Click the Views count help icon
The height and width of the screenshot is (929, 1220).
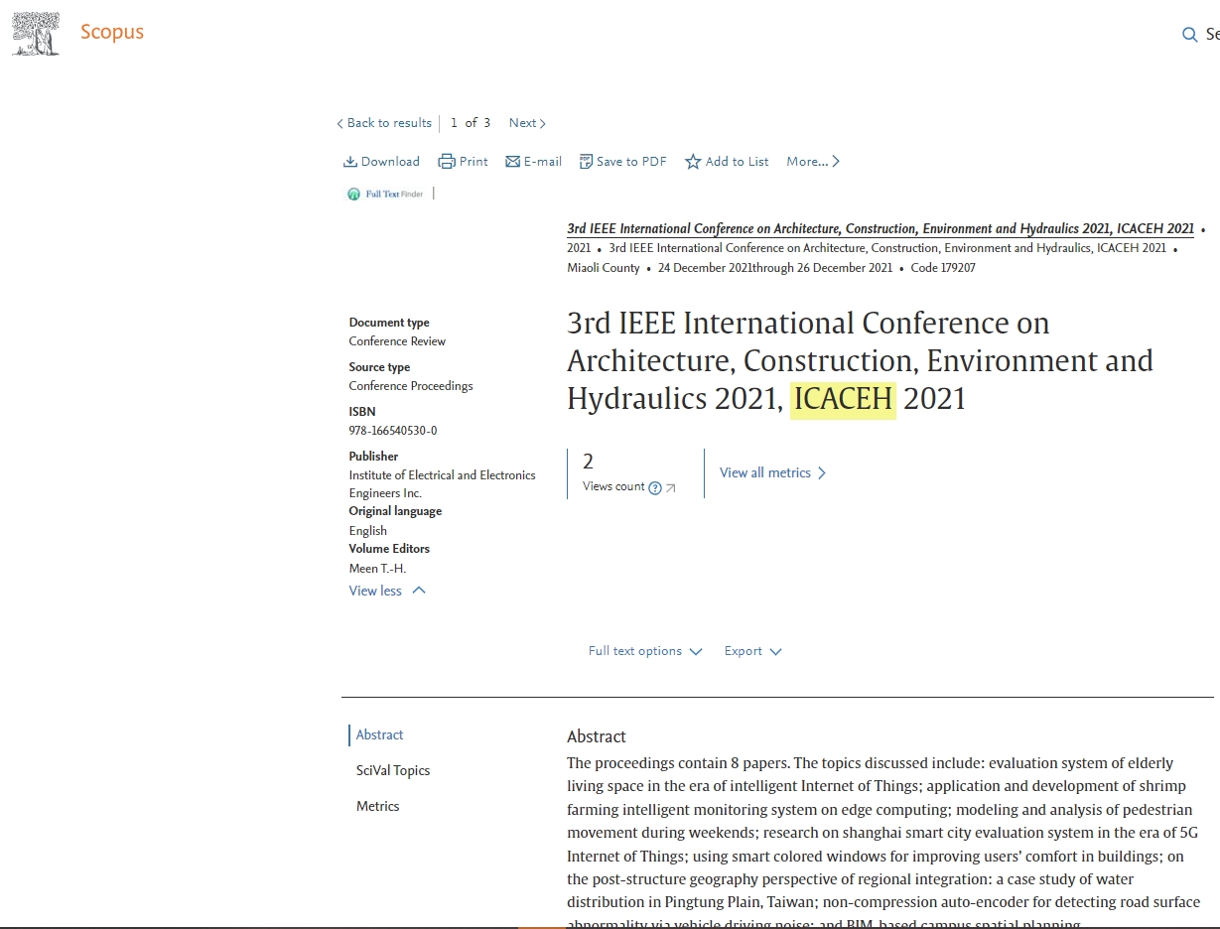tap(654, 487)
